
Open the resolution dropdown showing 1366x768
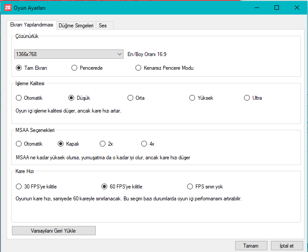pos(69,54)
